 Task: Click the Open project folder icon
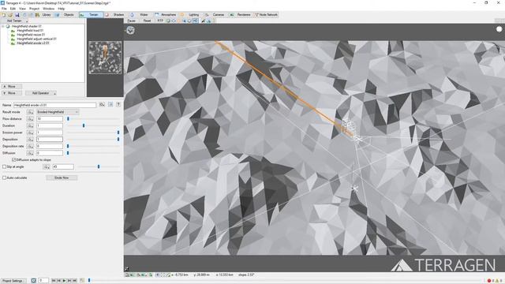tap(10, 15)
